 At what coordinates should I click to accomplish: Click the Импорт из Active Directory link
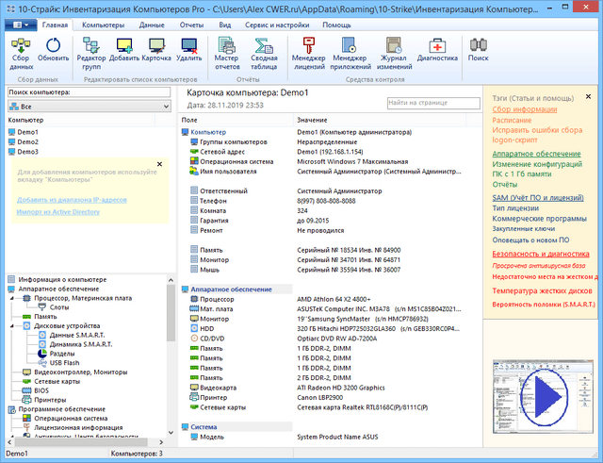57,212
